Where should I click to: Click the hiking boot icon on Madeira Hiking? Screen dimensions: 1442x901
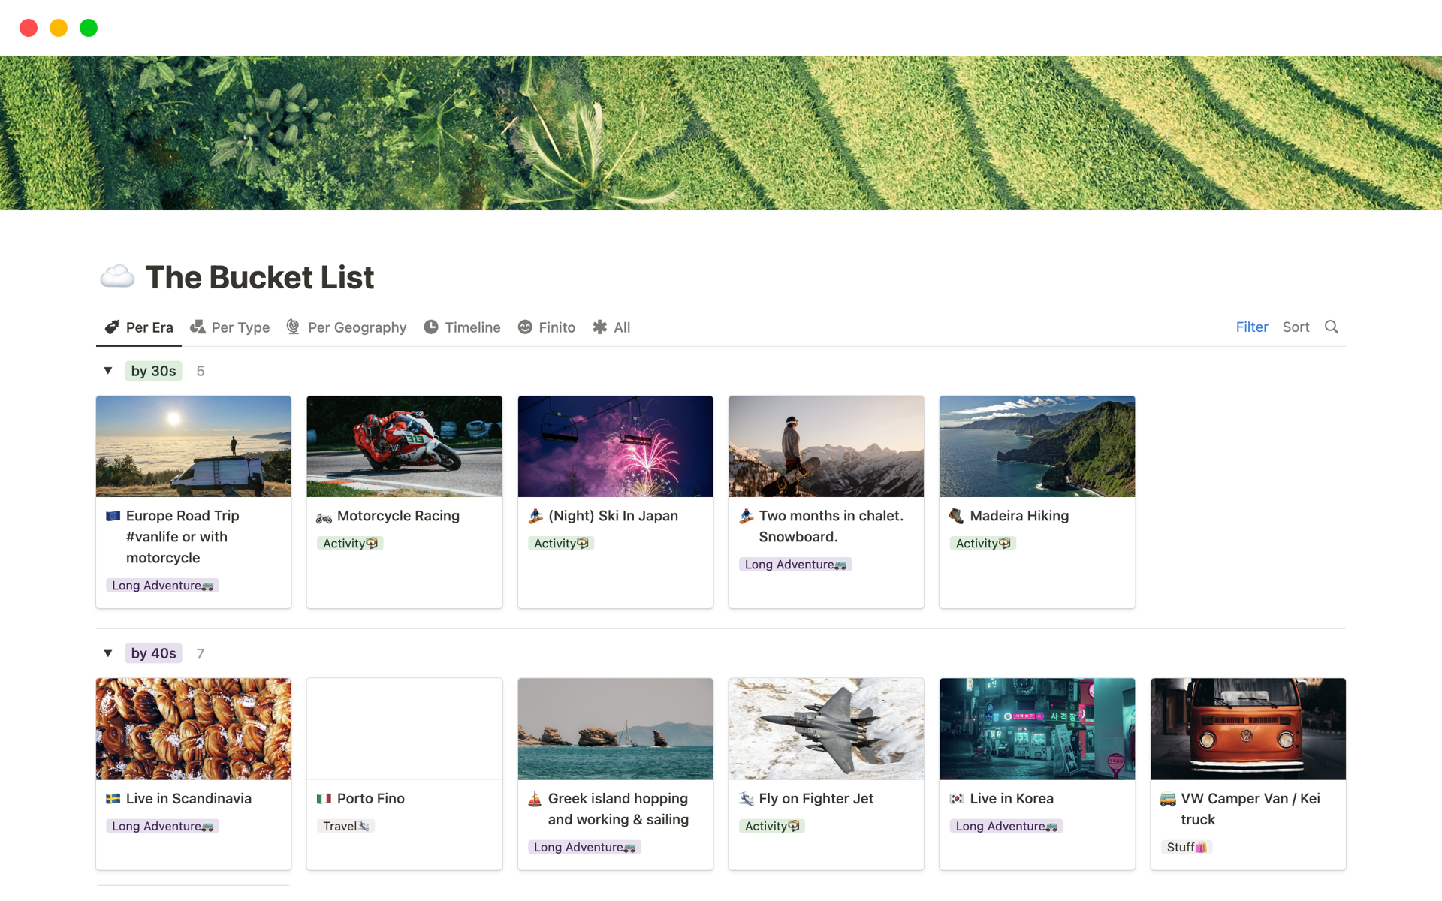(x=956, y=516)
